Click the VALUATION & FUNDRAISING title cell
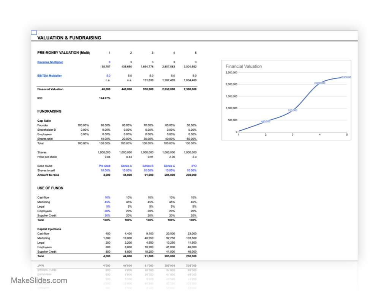The width and height of the screenshot is (389, 291). (69, 38)
